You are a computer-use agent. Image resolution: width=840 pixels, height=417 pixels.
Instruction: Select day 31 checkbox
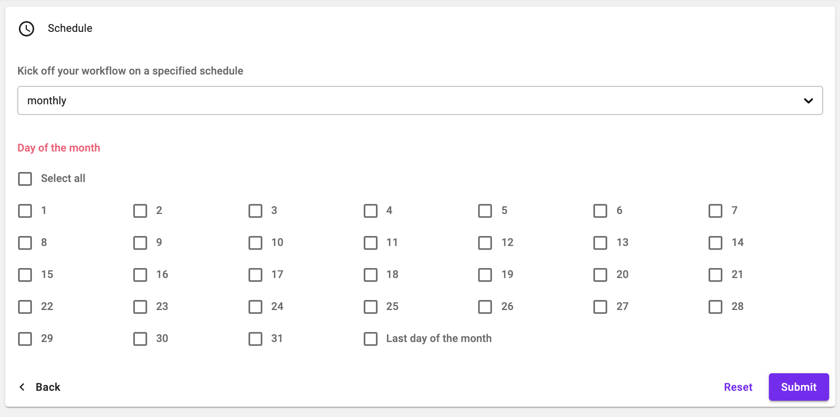coord(255,339)
